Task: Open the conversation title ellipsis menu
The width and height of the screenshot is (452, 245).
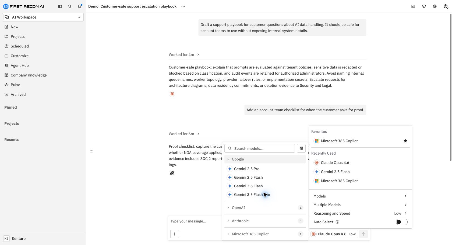Action: click(183, 6)
